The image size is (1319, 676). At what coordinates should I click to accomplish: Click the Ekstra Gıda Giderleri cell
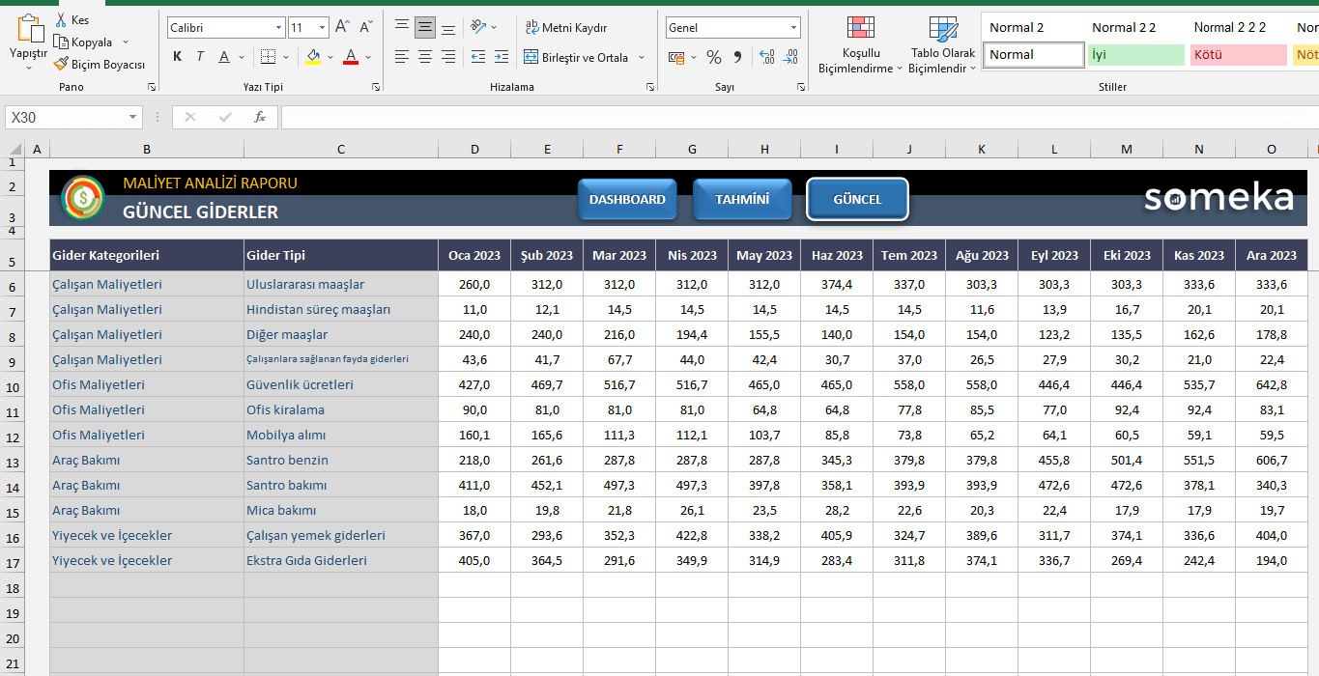(x=340, y=560)
